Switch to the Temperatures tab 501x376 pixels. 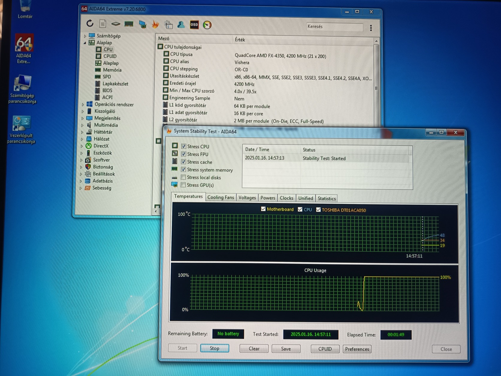188,196
